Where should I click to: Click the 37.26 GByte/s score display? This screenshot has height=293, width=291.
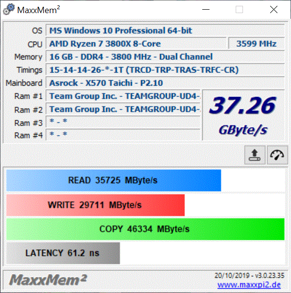243,115
